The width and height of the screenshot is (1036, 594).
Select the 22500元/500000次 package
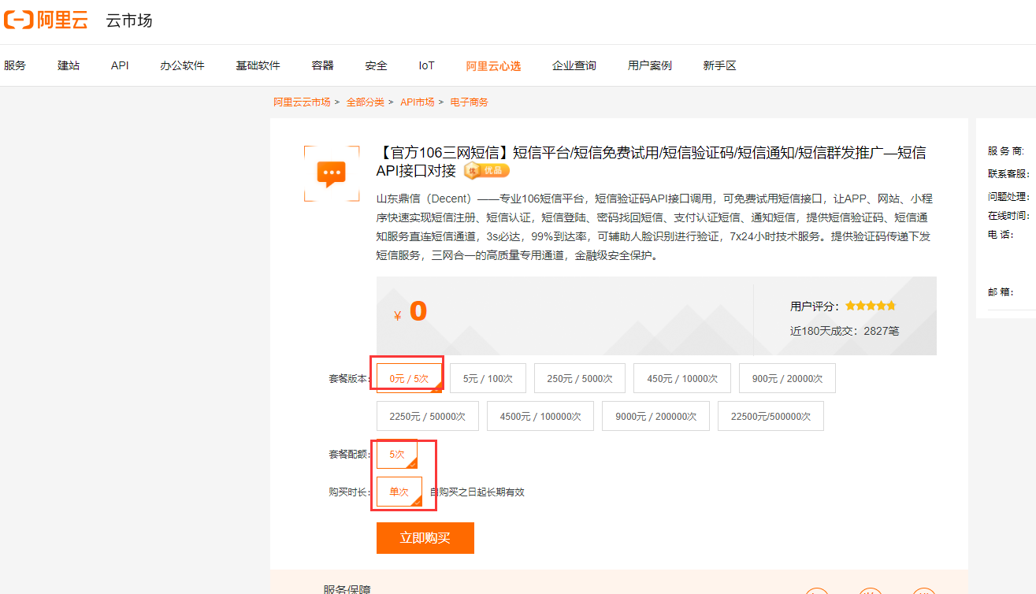click(x=771, y=416)
